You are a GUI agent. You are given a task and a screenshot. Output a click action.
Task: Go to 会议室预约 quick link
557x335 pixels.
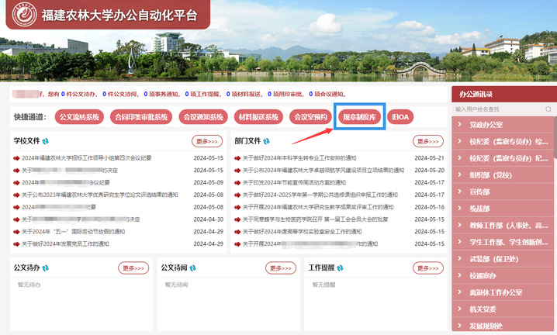(309, 117)
